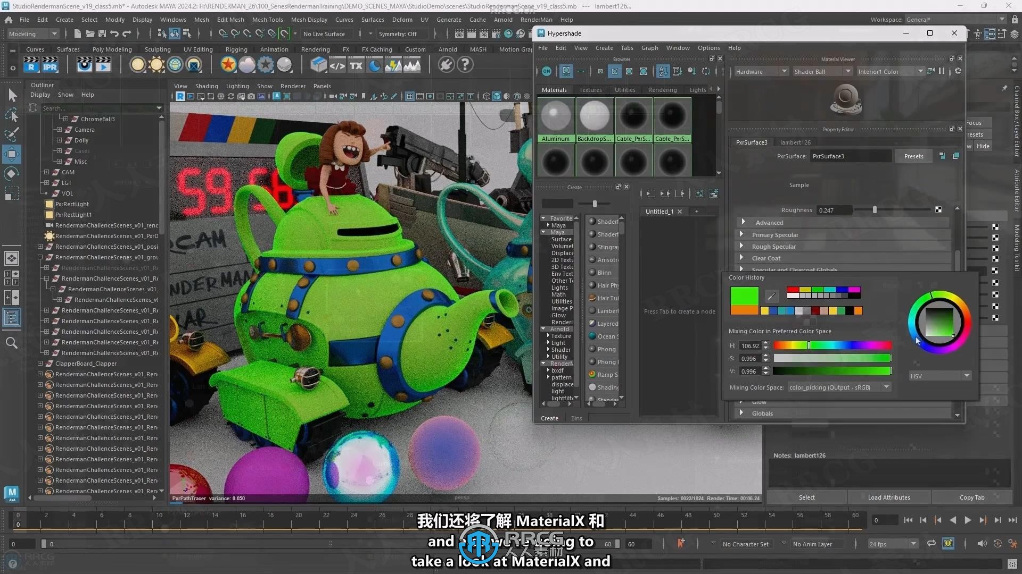
Task: Open scene file from status line icon
Action: 89,33
